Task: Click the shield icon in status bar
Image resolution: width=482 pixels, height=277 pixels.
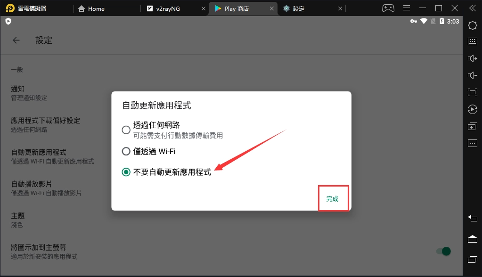Action: (x=8, y=21)
